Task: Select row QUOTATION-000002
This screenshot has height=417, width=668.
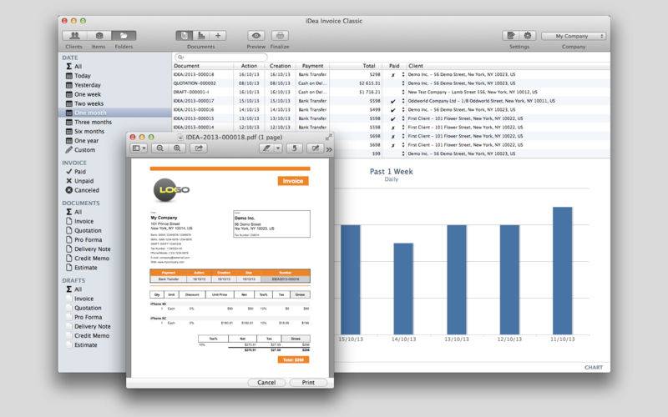Action: [x=391, y=83]
